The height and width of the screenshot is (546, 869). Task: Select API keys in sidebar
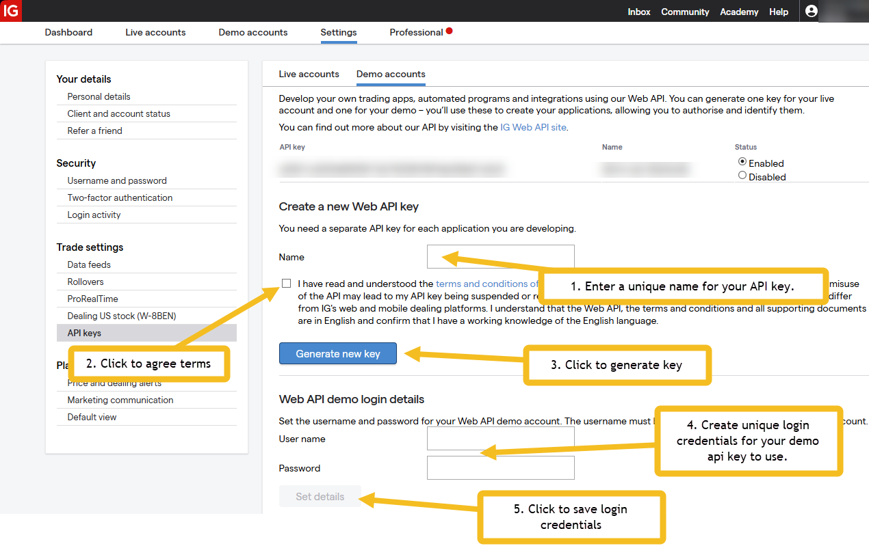pyautogui.click(x=146, y=333)
